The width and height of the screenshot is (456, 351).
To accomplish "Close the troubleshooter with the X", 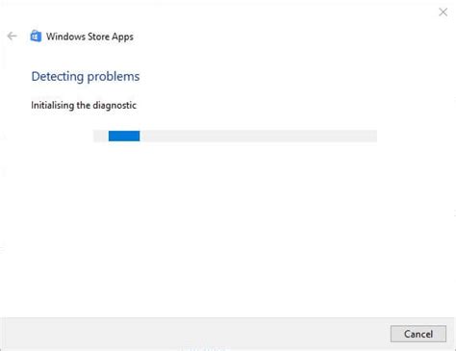I will pyautogui.click(x=443, y=13).
